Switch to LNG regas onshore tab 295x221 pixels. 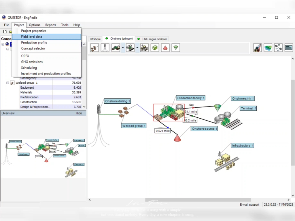tap(152, 39)
